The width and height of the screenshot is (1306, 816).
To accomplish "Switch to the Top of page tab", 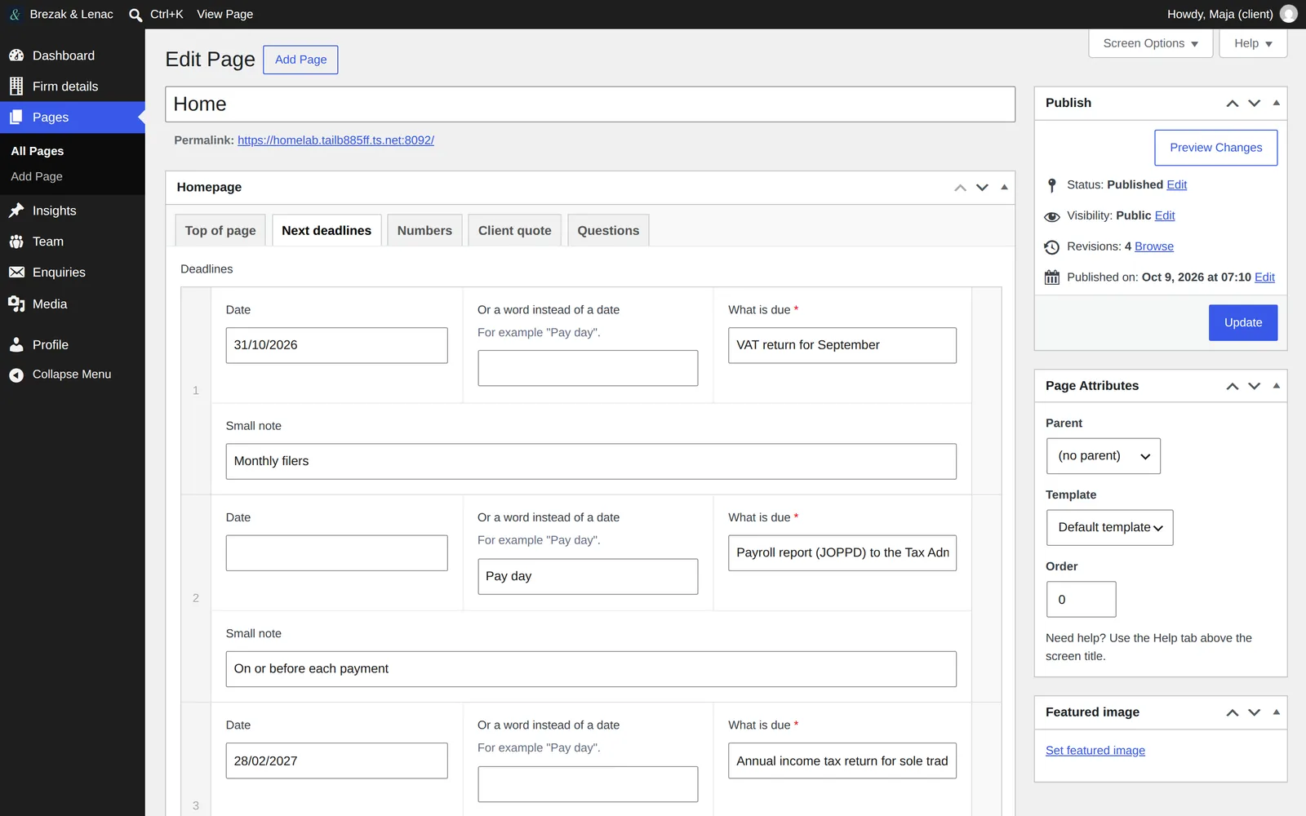I will click(220, 231).
